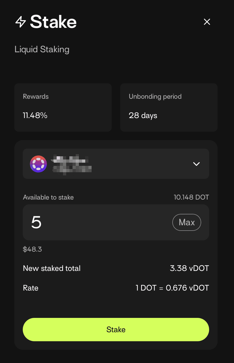This screenshot has height=363, width=234.
Task: Click the 10.148 DOT available balance
Action: tap(191, 197)
